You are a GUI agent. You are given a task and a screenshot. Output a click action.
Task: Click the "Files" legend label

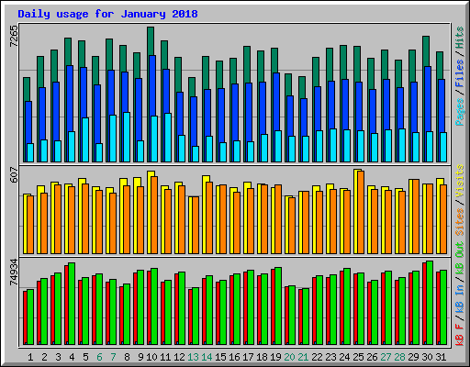point(460,73)
